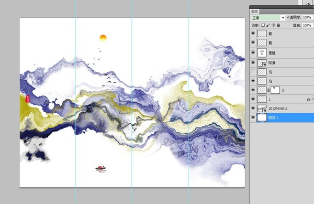314x204 pixels.
Task: Click the lock transparent pixels icon
Action: [263, 25]
